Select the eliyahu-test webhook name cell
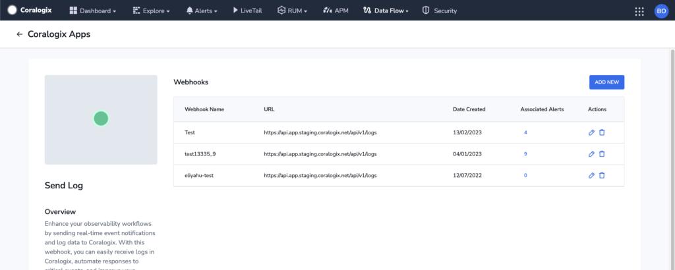Viewport: 675px width, 270px height. click(199, 175)
